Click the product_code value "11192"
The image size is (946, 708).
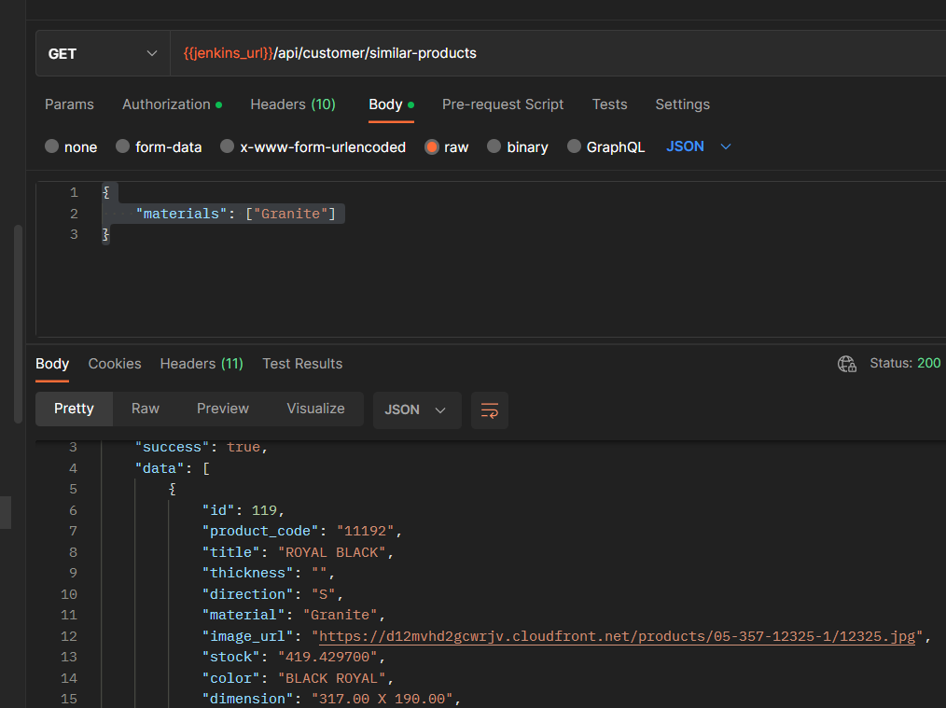coord(365,531)
